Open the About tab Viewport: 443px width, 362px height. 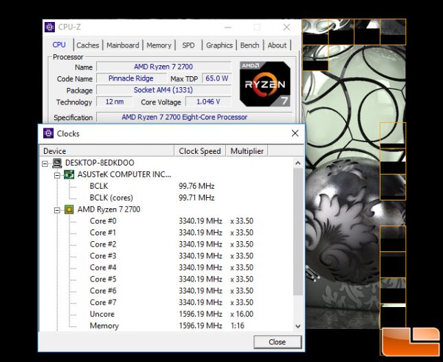[277, 45]
